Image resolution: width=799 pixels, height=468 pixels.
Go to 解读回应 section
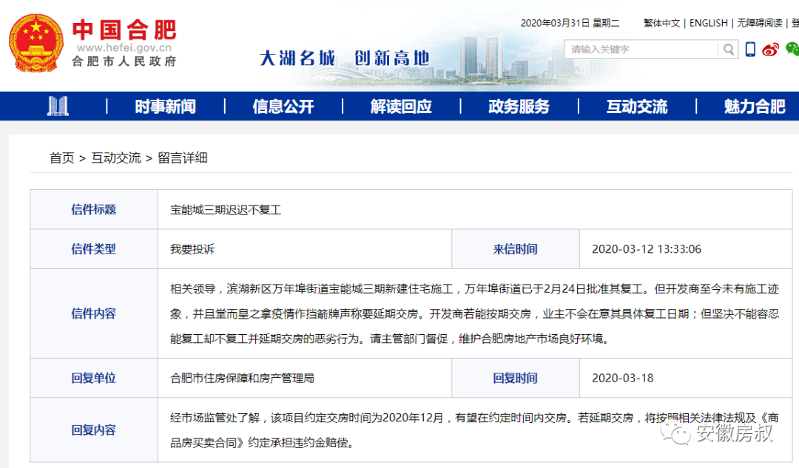[x=401, y=106]
